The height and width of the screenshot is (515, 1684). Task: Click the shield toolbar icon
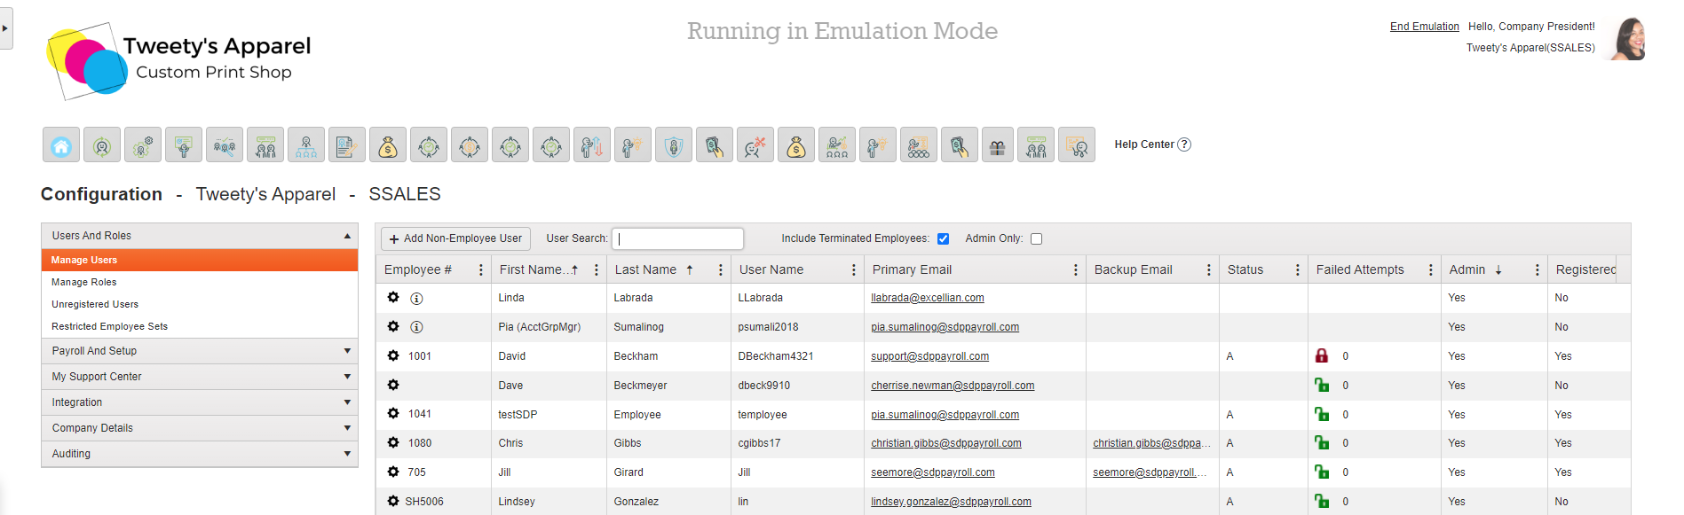coord(674,145)
